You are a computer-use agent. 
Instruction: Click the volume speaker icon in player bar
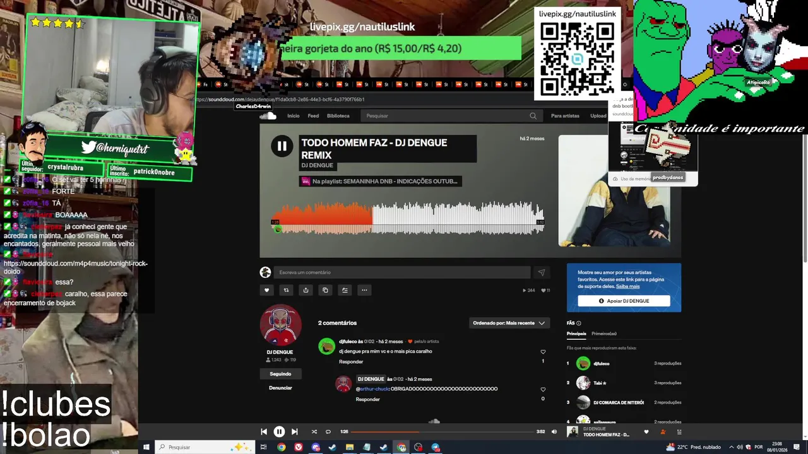[554, 432]
